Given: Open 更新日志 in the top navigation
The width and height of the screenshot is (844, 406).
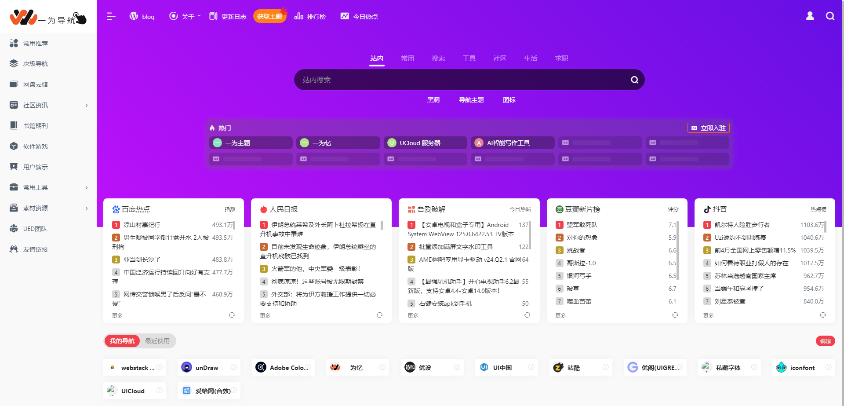Looking at the screenshot, I should click(228, 16).
